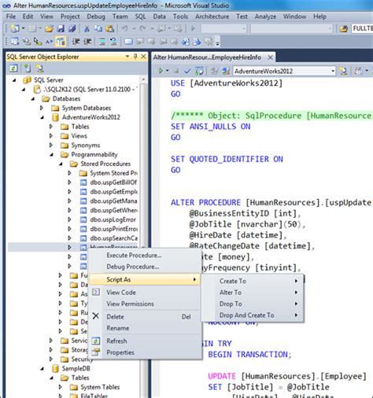
Task: Click the Refresh icon in context menu
Action: [96, 341]
